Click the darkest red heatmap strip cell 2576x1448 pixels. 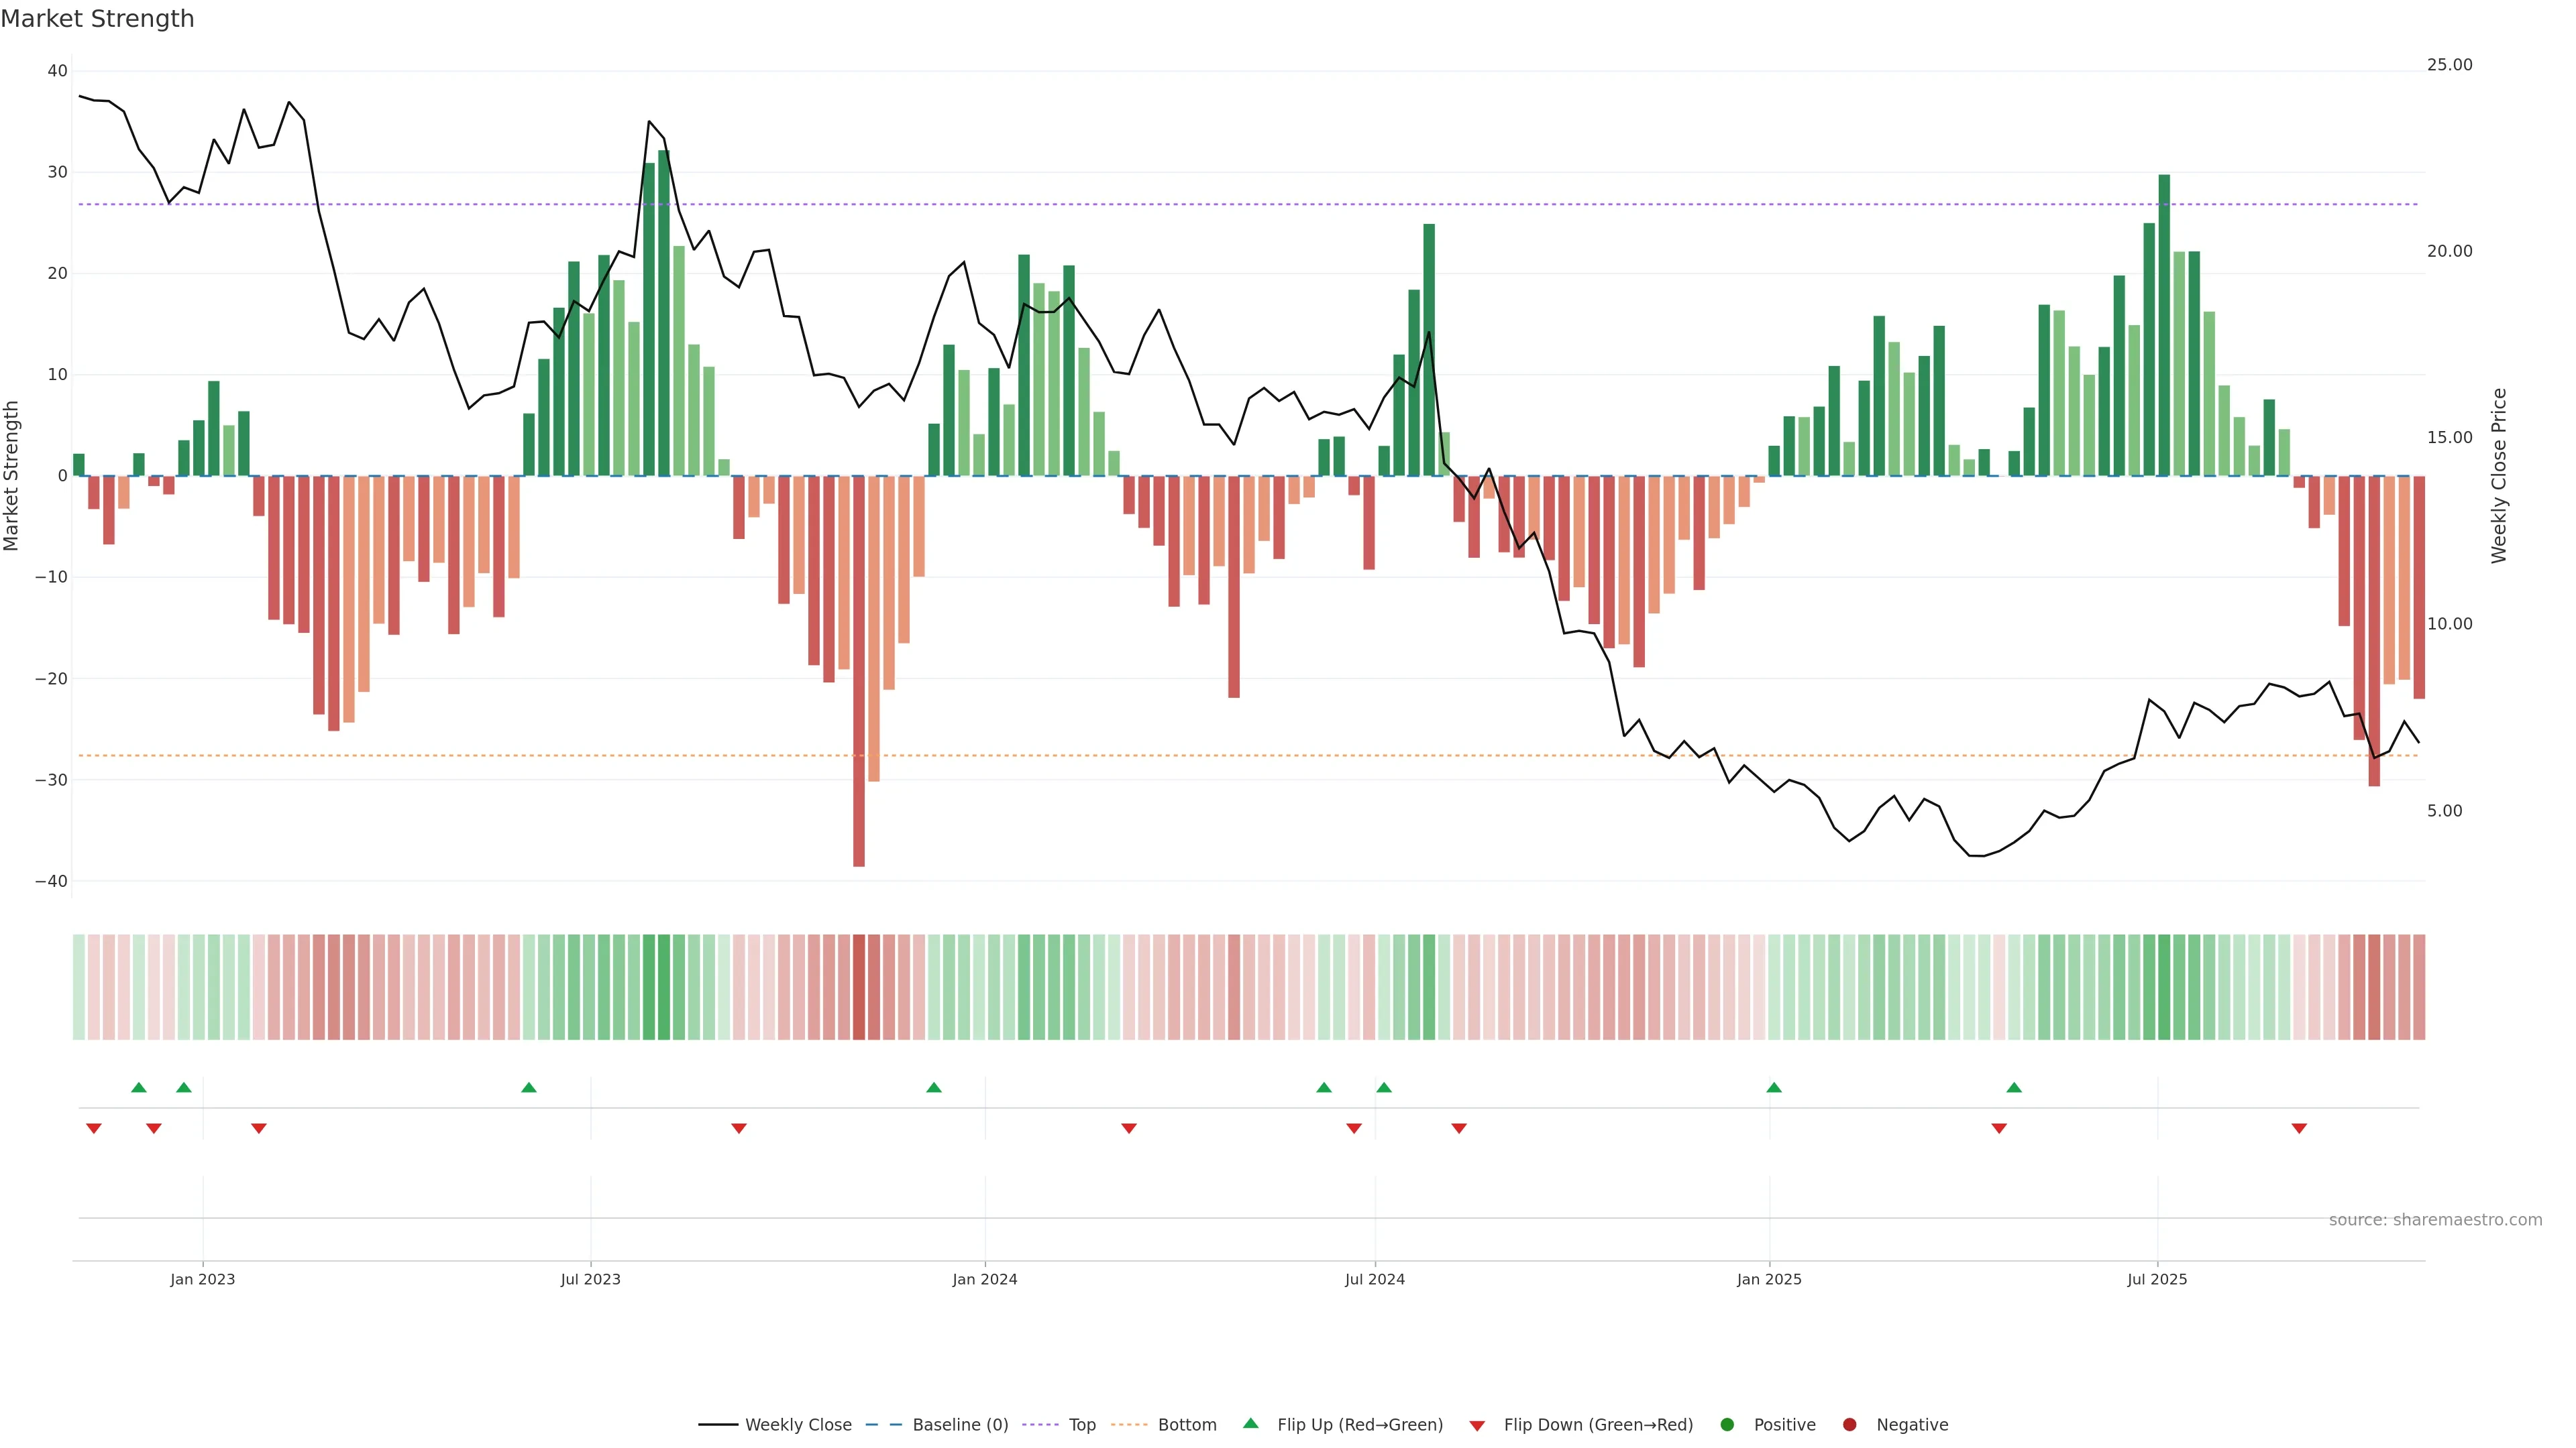pos(859,986)
